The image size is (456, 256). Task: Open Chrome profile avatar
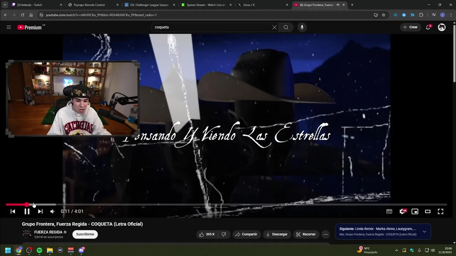[x=442, y=15]
